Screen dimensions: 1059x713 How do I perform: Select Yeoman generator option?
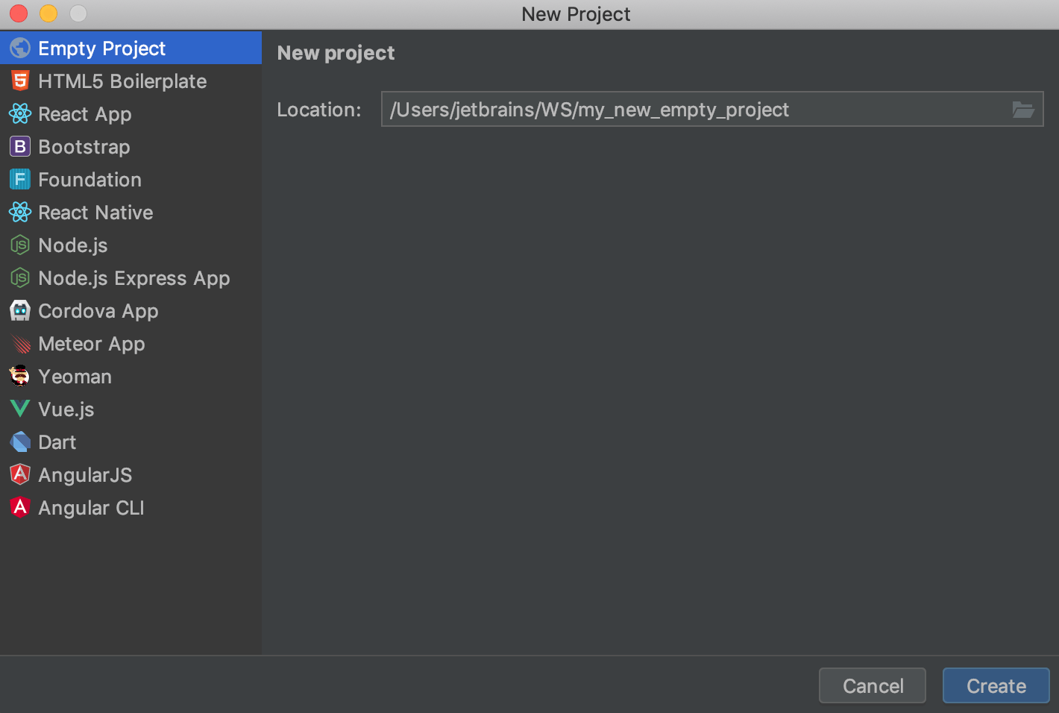pyautogui.click(x=131, y=377)
